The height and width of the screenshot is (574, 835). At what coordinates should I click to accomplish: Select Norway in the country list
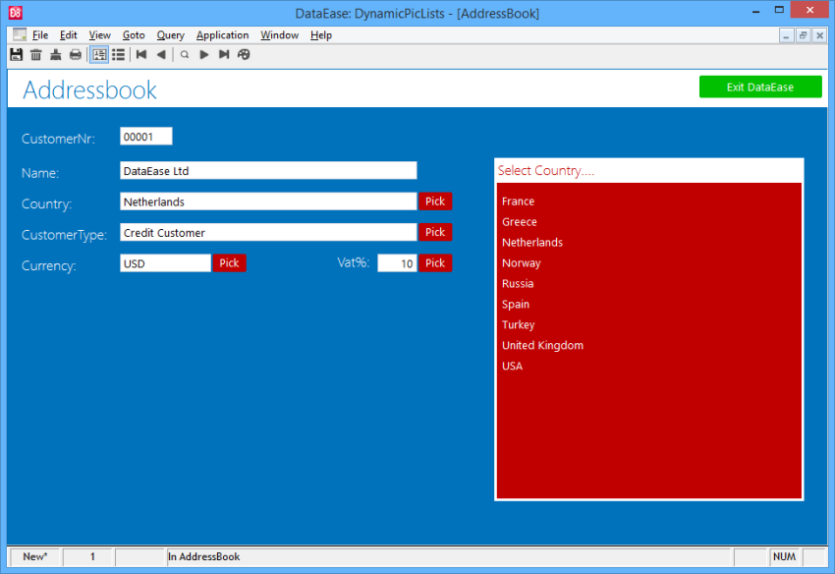click(522, 263)
